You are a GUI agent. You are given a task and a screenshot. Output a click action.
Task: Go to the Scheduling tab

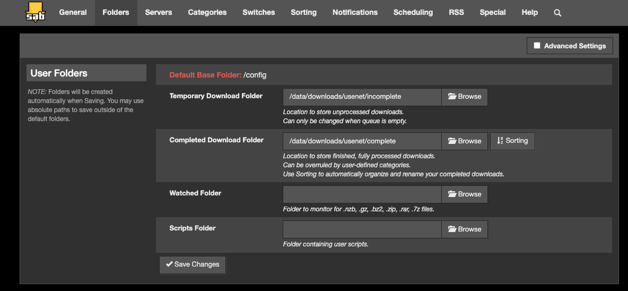point(413,12)
